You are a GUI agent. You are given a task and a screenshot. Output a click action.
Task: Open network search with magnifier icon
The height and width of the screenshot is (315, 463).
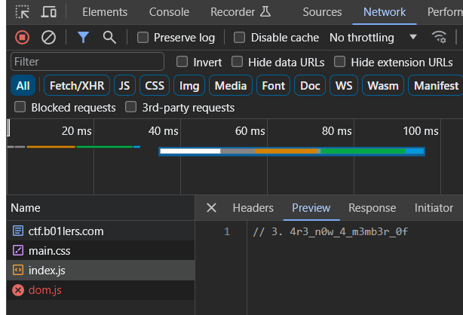[109, 38]
